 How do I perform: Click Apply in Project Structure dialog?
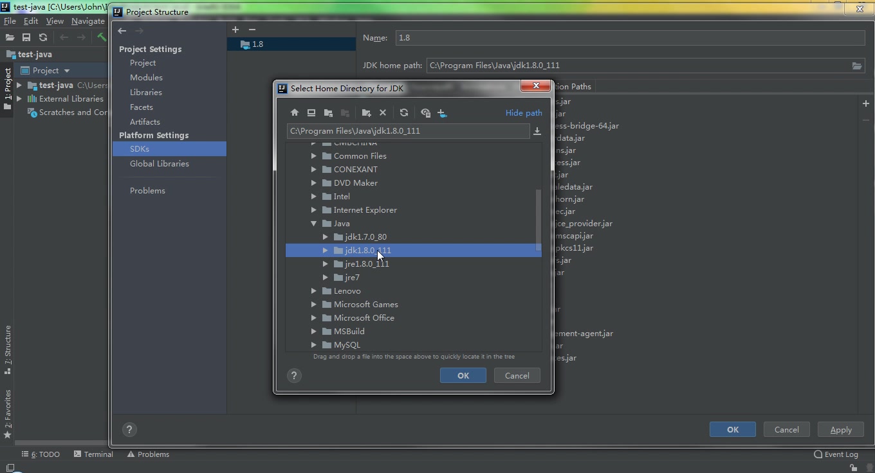click(841, 430)
